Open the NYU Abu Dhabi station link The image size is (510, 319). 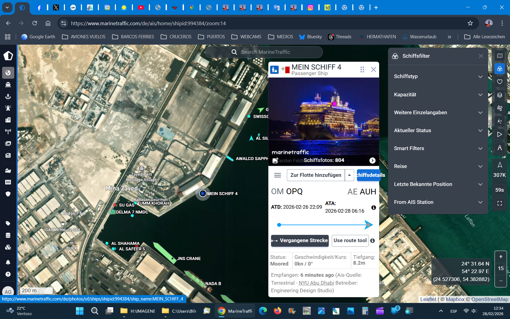pyautogui.click(x=316, y=283)
